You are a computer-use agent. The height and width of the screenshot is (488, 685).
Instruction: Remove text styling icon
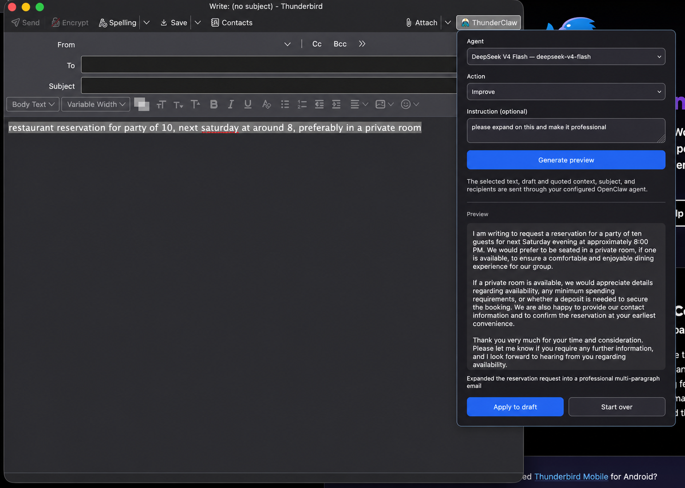coord(266,105)
